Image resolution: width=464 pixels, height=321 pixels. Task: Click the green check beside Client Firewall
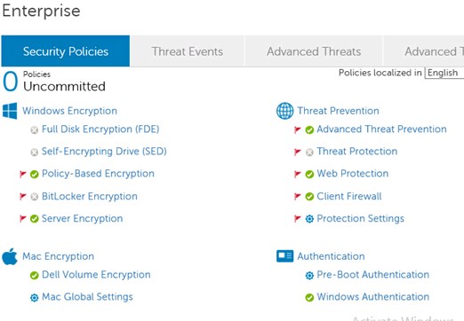(309, 197)
